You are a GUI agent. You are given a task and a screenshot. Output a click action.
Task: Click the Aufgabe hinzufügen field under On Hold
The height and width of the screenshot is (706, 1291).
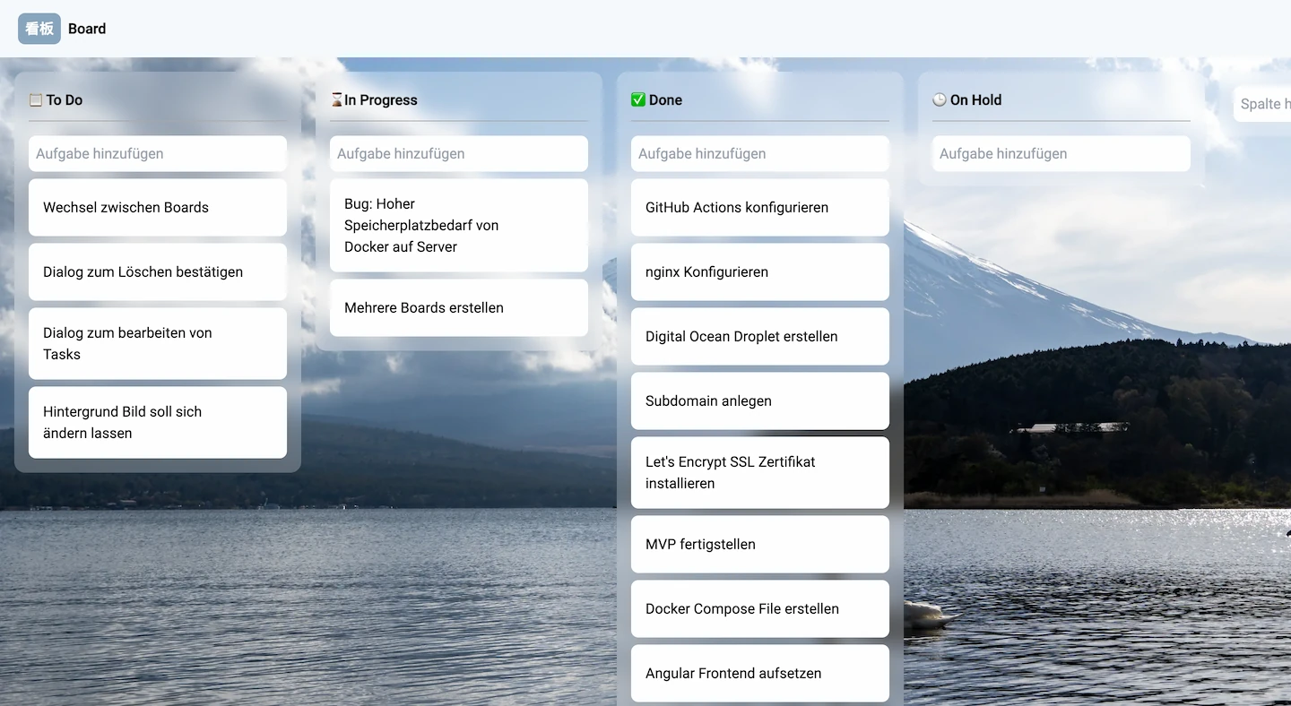[1061, 153]
